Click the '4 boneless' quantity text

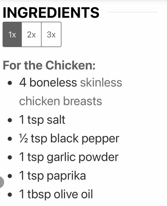point(48,83)
